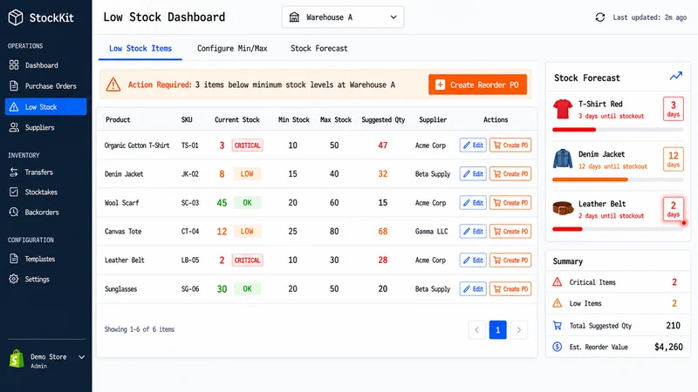Click the warning triangle in the alert banner
Screen dimensions: 698x392
tap(113, 84)
